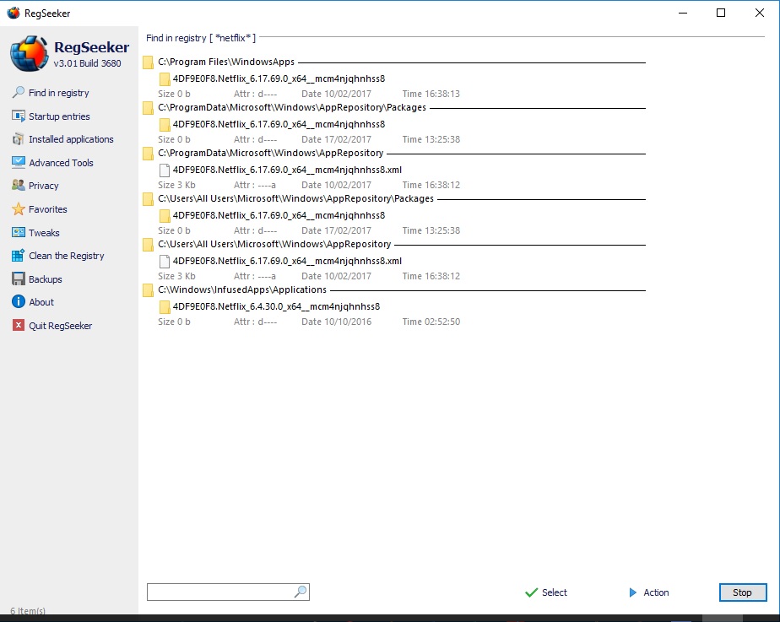Click the Find in registry magnifier icon
Screen dimensions: 780x622
pos(19,93)
